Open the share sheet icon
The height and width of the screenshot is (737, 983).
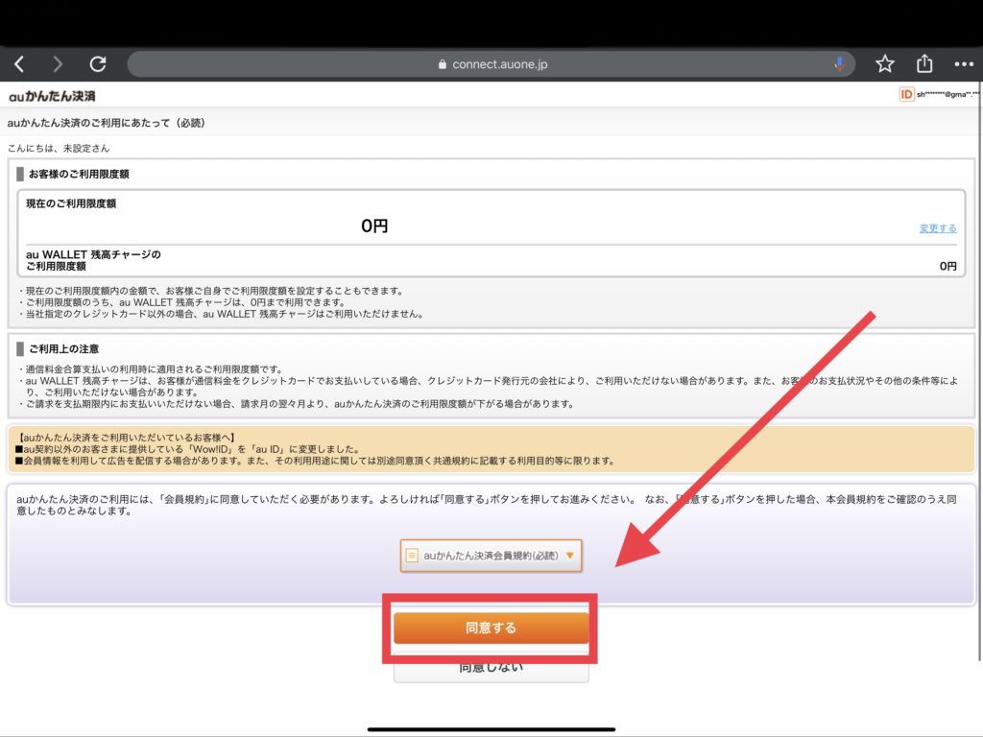924,63
